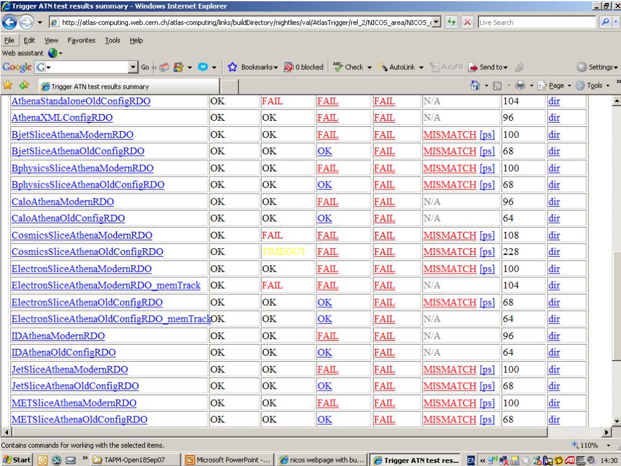
Task: Open the Web assistant globe icon
Action: point(53,53)
